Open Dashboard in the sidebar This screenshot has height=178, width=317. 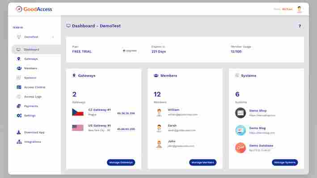click(36, 50)
